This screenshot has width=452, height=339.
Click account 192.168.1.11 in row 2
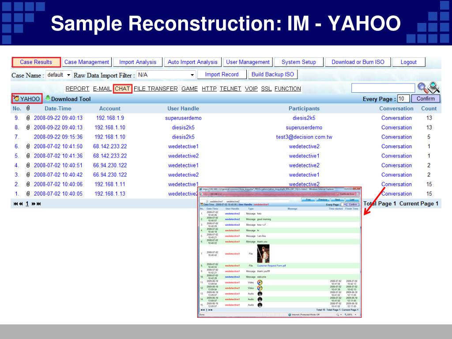click(110, 184)
